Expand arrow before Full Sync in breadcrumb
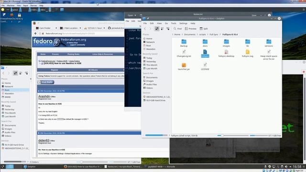The width and height of the screenshot is (306, 172). point(208,34)
